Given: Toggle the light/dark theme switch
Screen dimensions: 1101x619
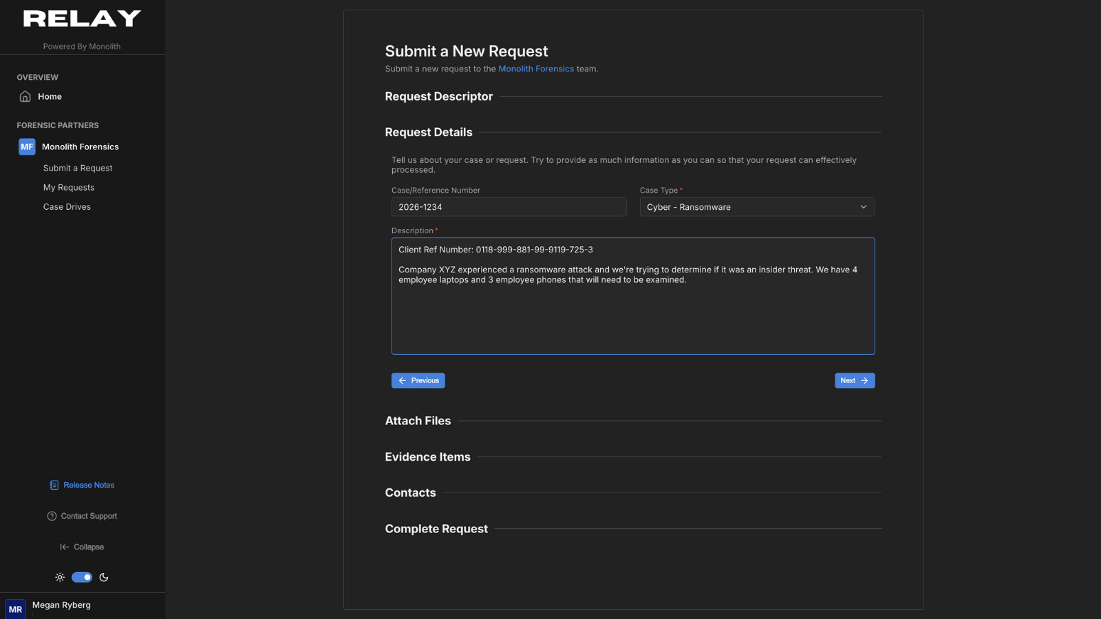Looking at the screenshot, I should click(82, 577).
